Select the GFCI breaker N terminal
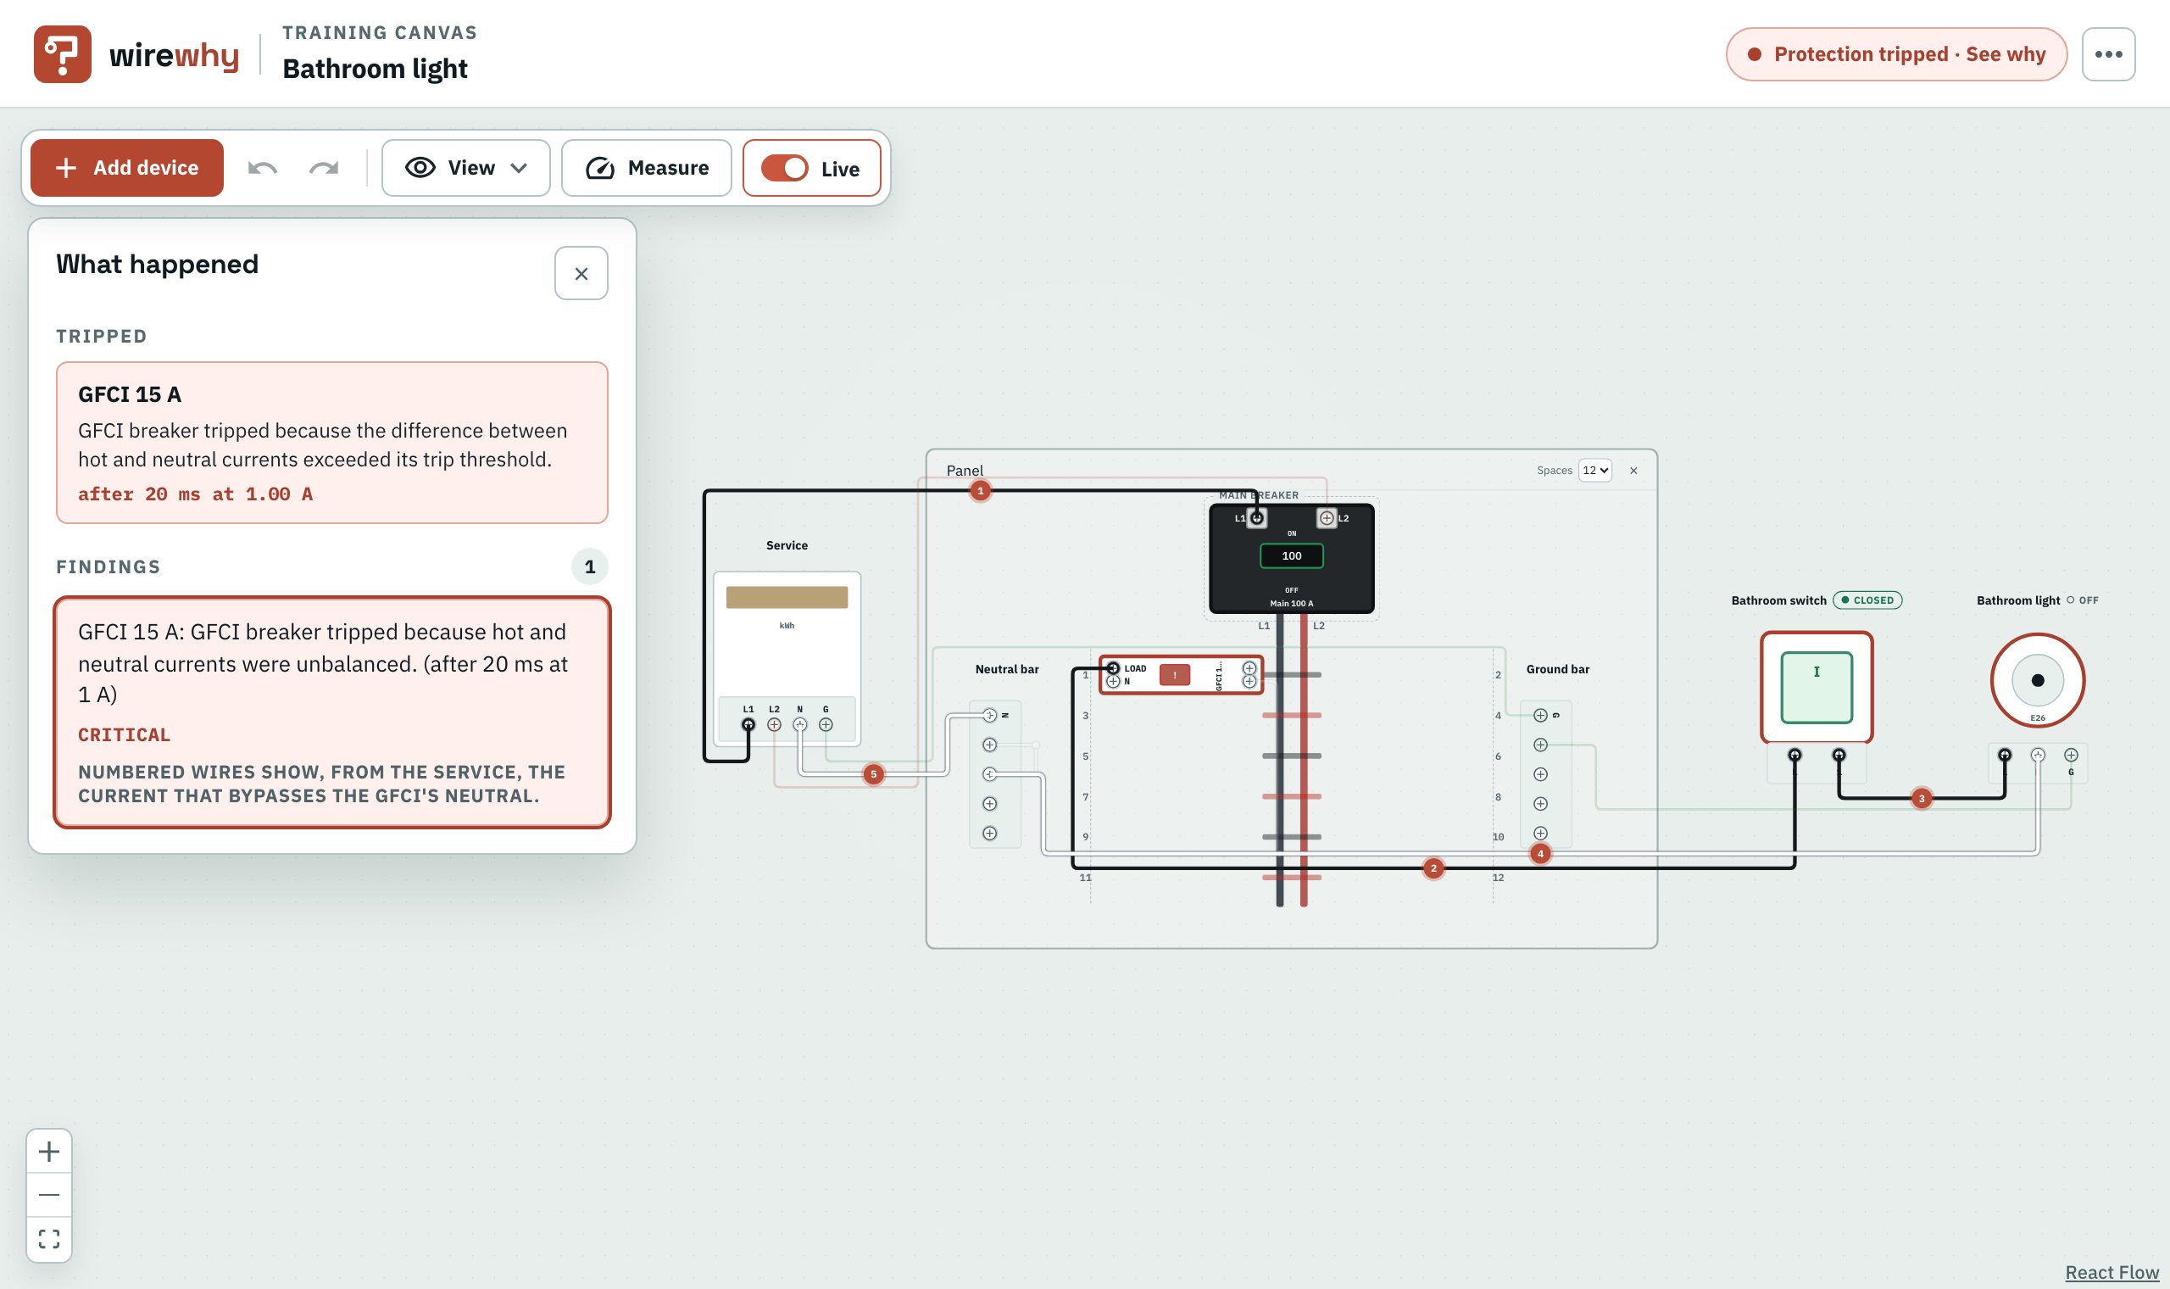 coord(1113,682)
